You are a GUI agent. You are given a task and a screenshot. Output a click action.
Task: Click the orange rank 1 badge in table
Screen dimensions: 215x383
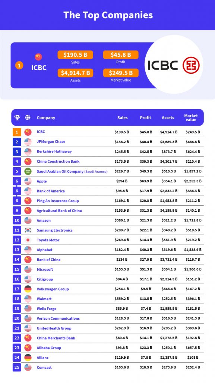point(17,132)
